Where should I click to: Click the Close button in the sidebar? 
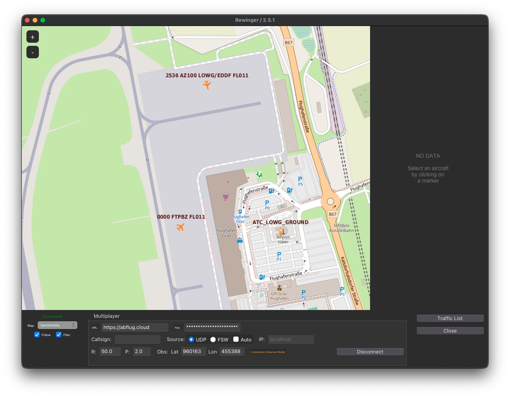[450, 331]
